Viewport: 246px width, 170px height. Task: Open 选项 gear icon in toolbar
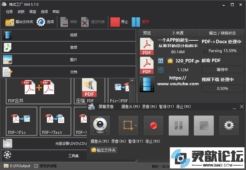pyautogui.click(x=41, y=22)
